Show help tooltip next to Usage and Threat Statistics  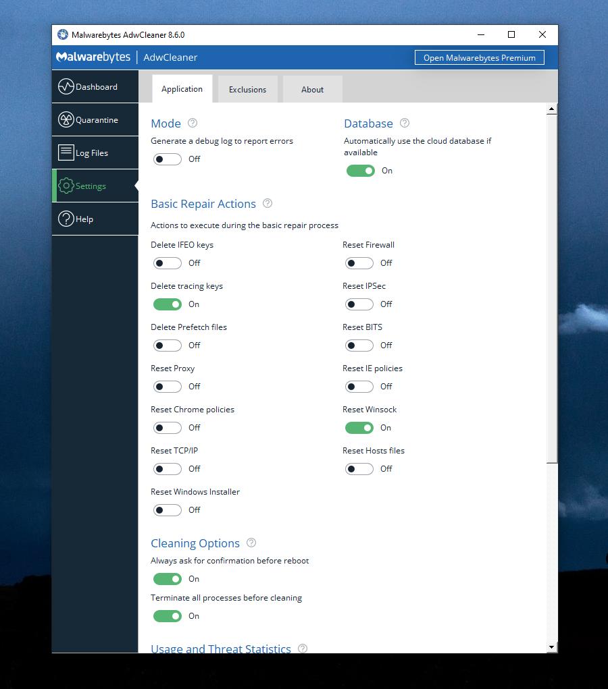point(303,648)
